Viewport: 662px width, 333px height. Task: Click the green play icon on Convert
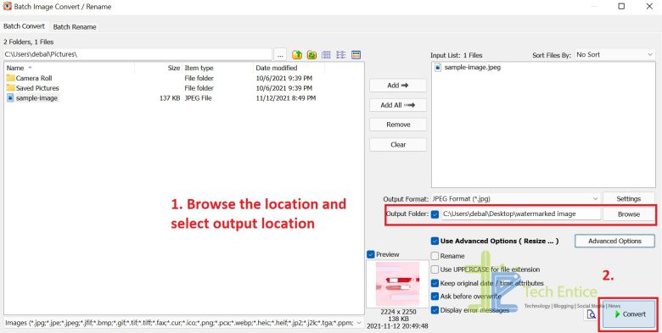[x=617, y=314]
